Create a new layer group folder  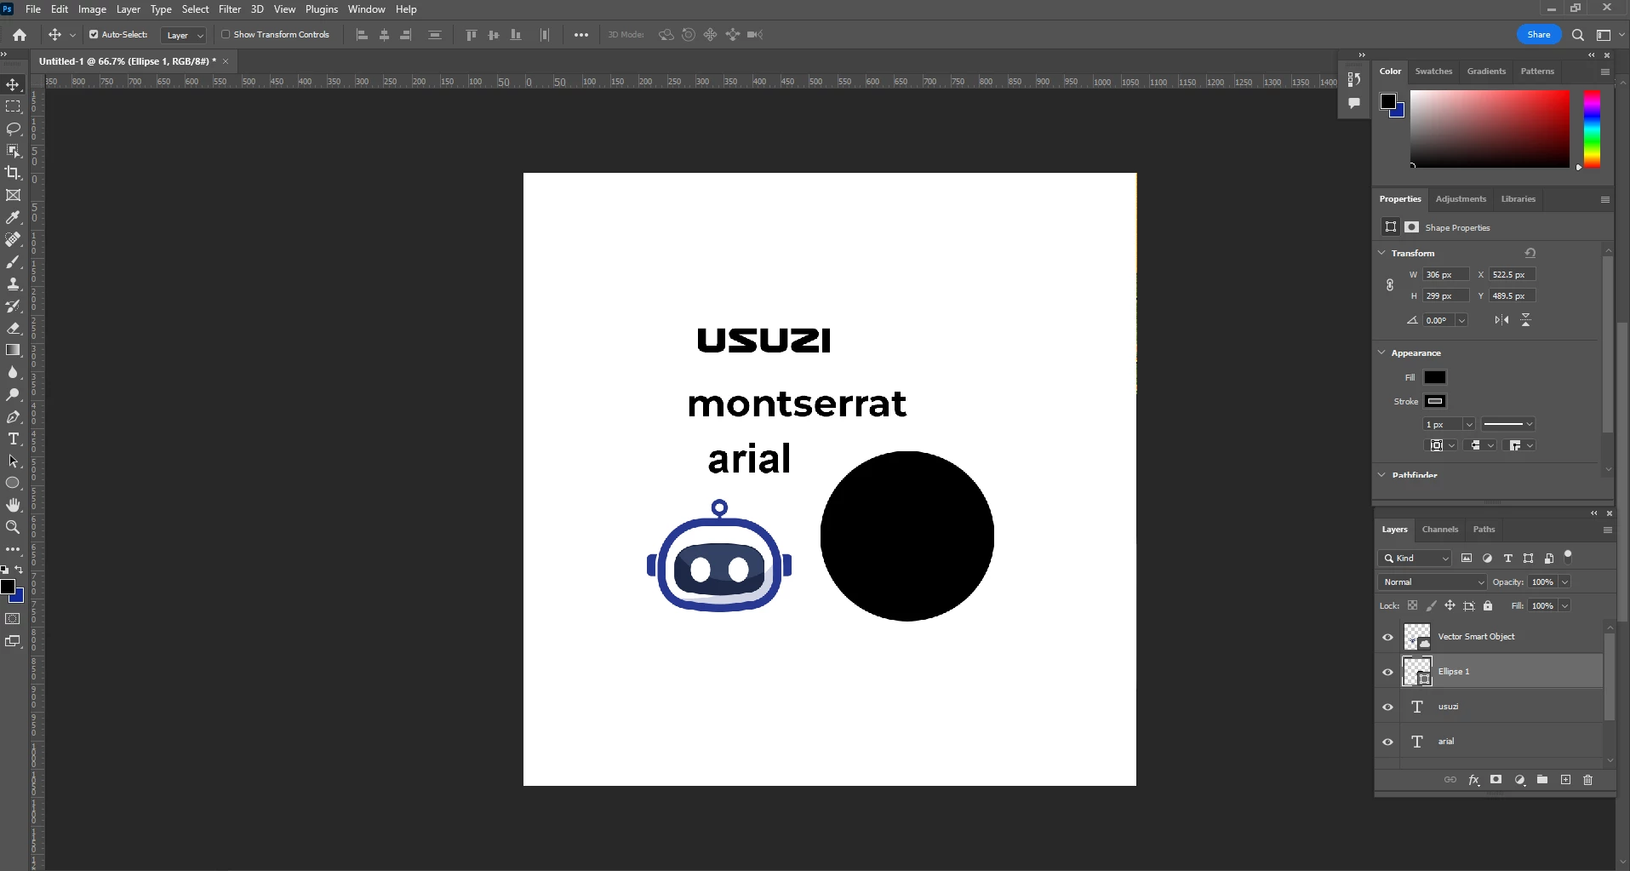pyautogui.click(x=1542, y=780)
